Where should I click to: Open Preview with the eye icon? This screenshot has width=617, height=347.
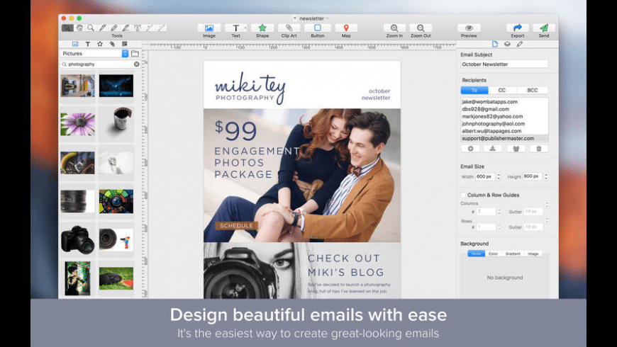(469, 28)
